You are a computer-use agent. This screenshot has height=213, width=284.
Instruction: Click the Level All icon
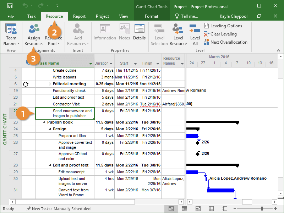[x=195, y=35]
